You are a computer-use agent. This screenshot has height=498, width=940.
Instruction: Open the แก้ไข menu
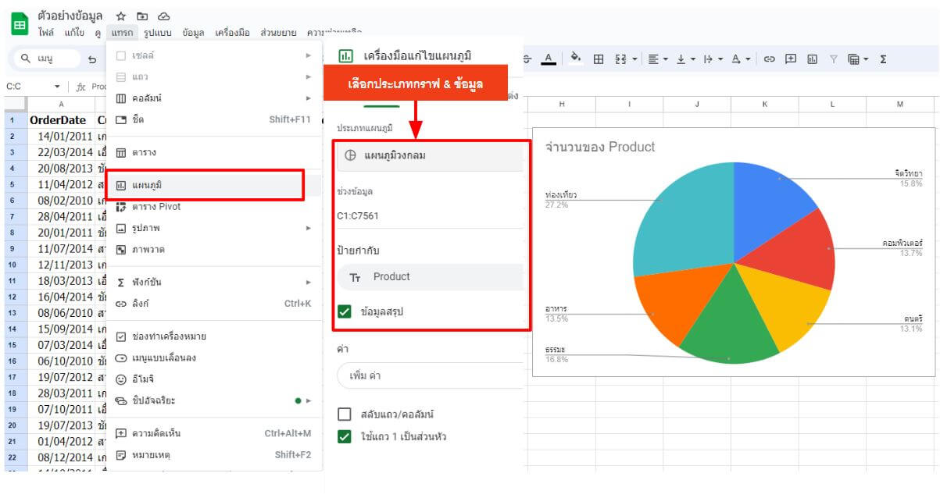click(x=75, y=32)
